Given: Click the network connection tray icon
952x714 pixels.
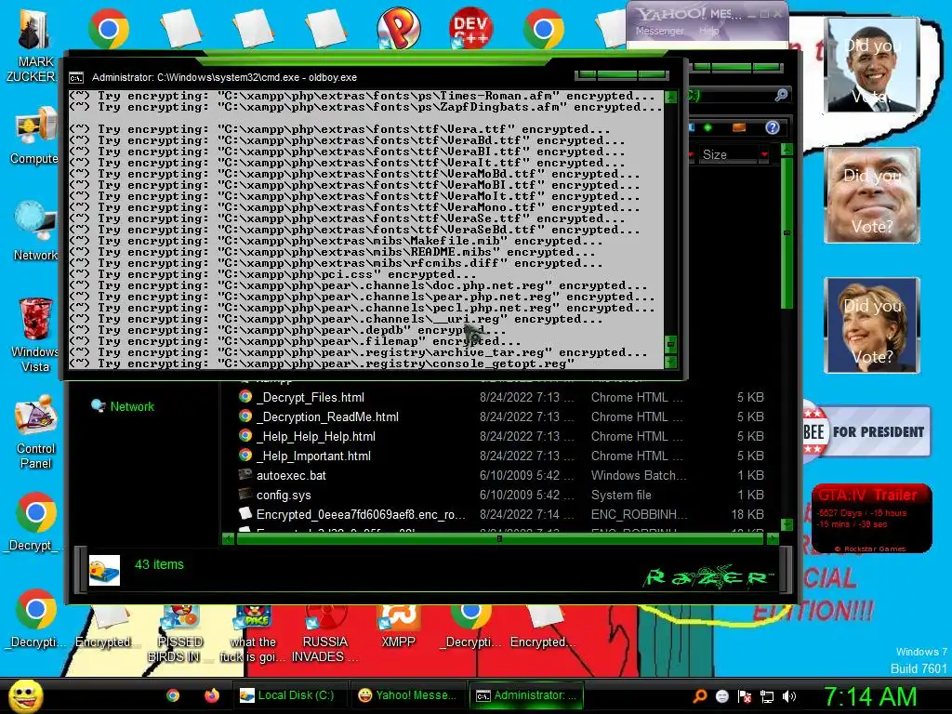Looking at the screenshot, I should click(x=767, y=696).
